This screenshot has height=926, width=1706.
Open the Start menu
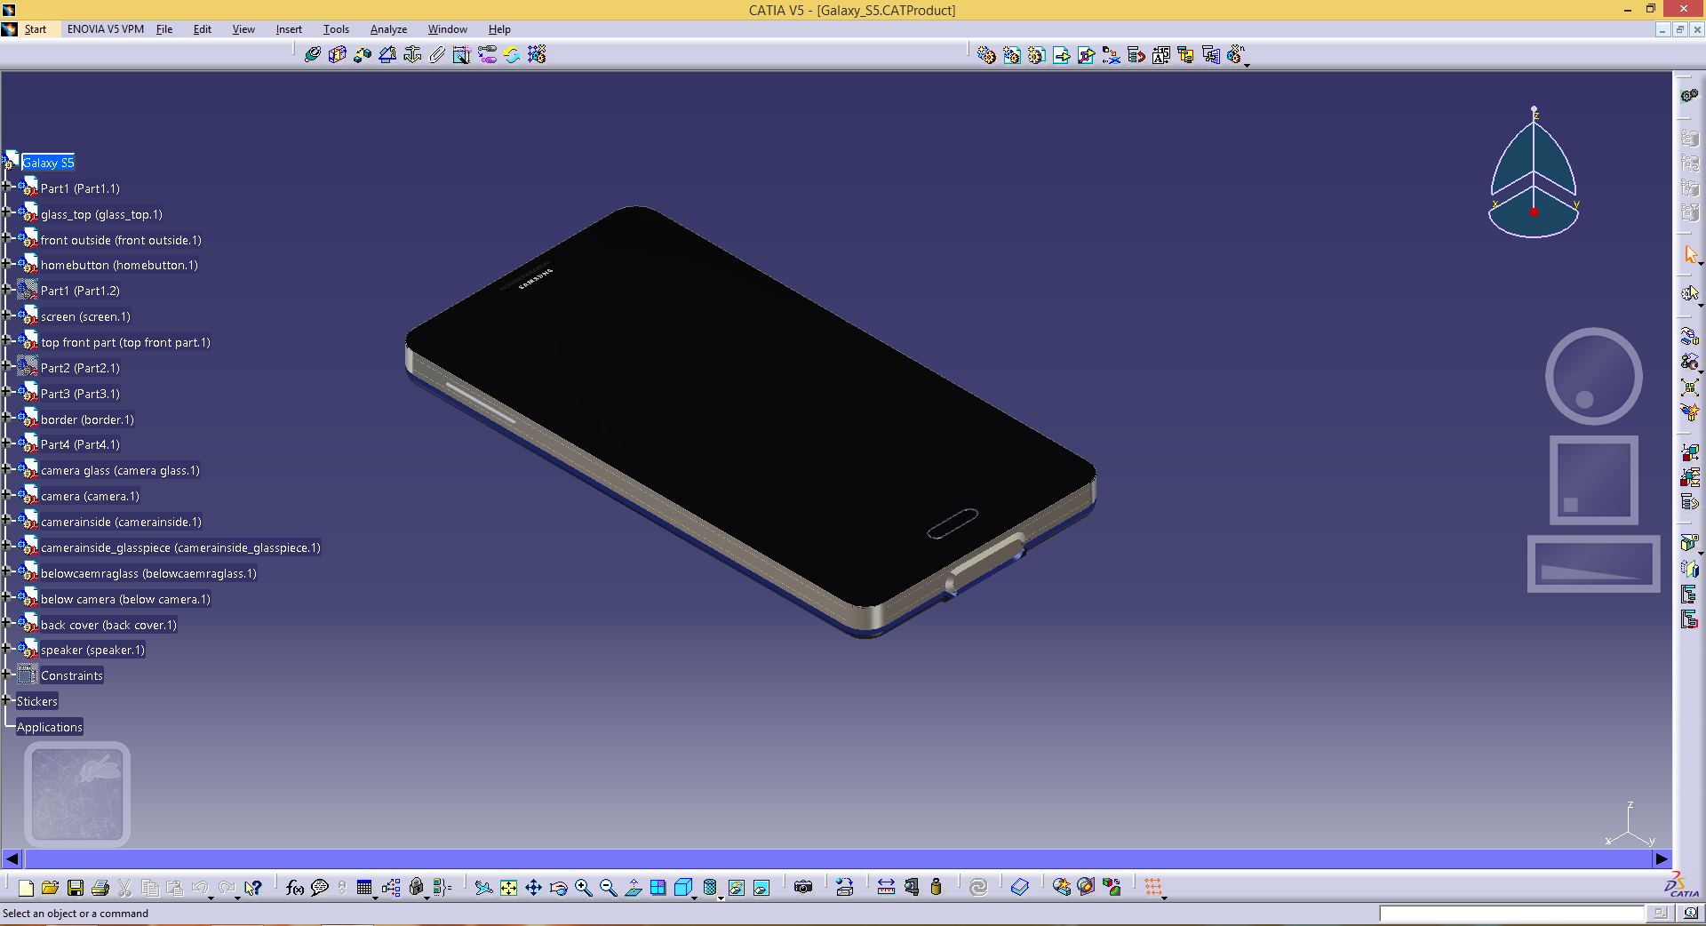pyautogui.click(x=36, y=29)
